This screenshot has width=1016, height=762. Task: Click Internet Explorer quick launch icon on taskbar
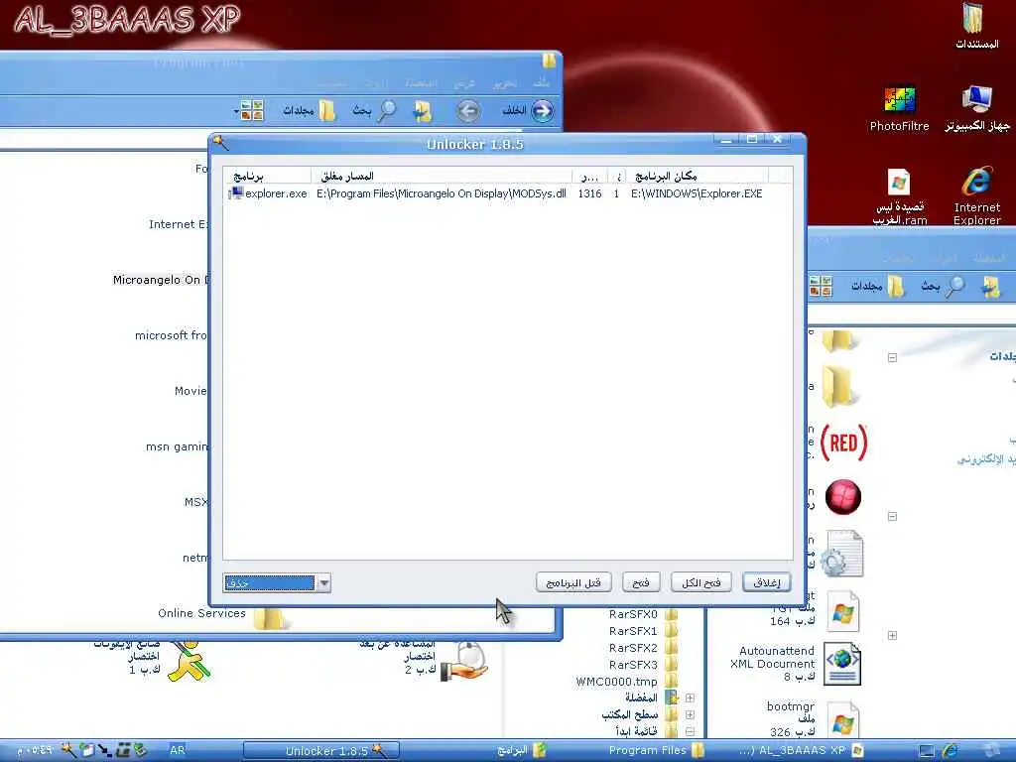[952, 750]
